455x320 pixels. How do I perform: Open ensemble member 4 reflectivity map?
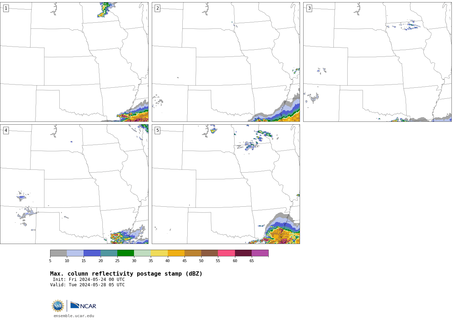(74, 184)
